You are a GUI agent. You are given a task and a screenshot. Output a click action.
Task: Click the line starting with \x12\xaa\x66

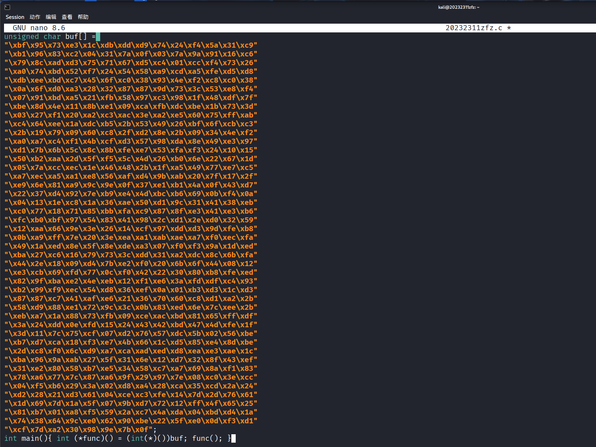point(131,229)
